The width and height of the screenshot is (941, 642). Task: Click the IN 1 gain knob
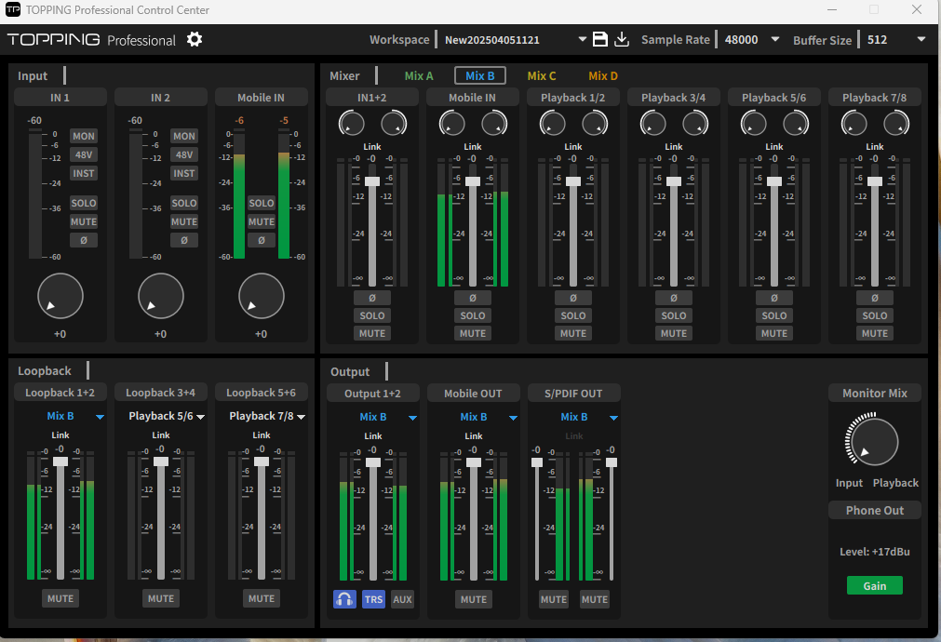[x=60, y=296]
